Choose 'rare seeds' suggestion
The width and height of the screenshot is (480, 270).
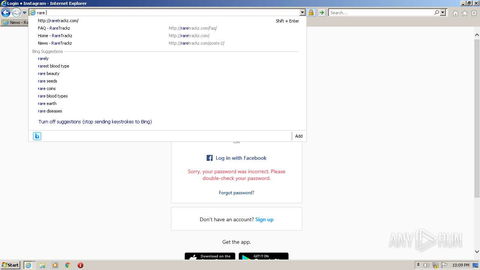(x=168, y=81)
